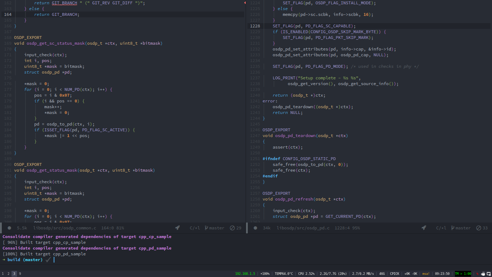Click +0K -0K indicator
This screenshot has width=492, height=277.
(x=411, y=274)
